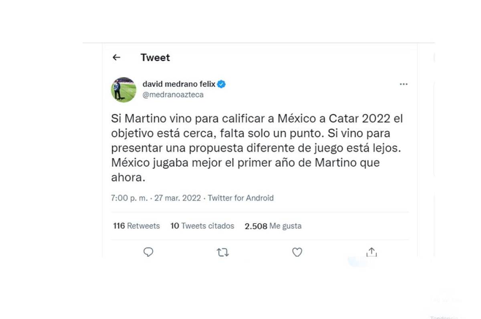Click the tweet timestamp 27 mar. 2022
This screenshot has width=481, height=319.
(177, 198)
